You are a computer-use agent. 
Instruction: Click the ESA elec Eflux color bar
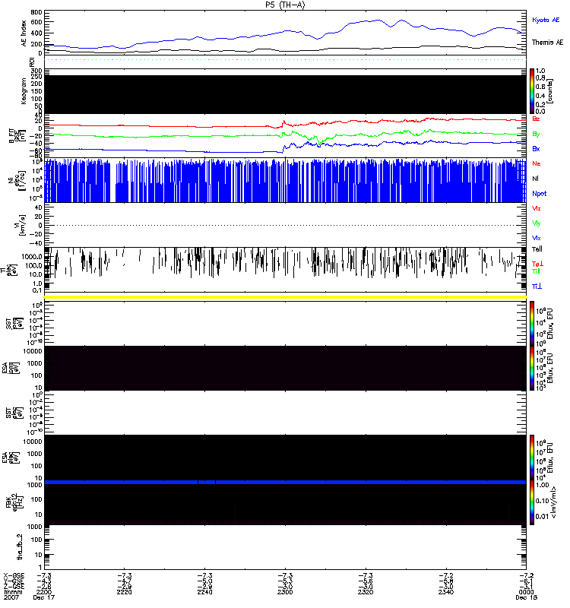(x=532, y=458)
